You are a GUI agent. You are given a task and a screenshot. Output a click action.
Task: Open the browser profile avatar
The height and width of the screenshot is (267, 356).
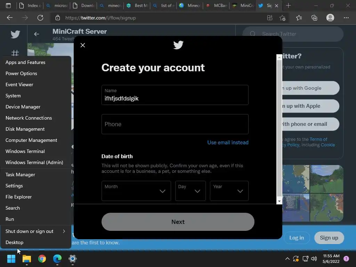pyautogui.click(x=330, y=18)
